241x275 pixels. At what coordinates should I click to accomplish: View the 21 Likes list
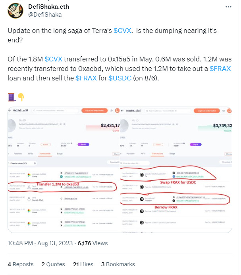click(83, 264)
